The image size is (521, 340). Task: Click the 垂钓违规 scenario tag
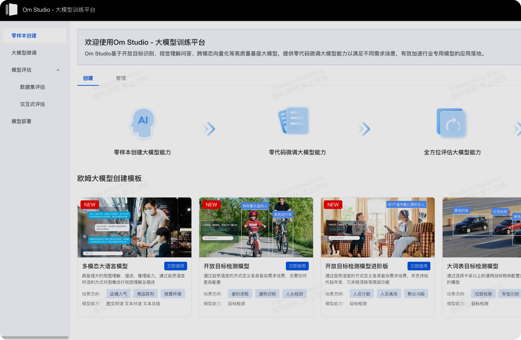click(240, 294)
